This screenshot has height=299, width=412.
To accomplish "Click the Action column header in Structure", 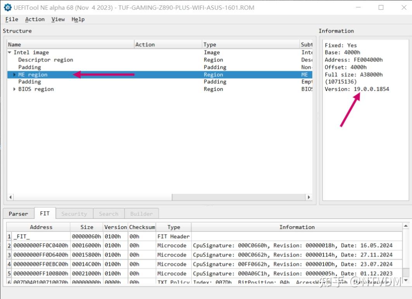I will 168,45.
